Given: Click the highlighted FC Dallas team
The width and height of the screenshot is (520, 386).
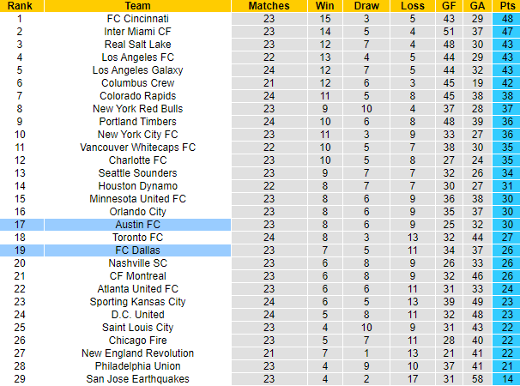Looking at the screenshot, I should pyautogui.click(x=137, y=250).
